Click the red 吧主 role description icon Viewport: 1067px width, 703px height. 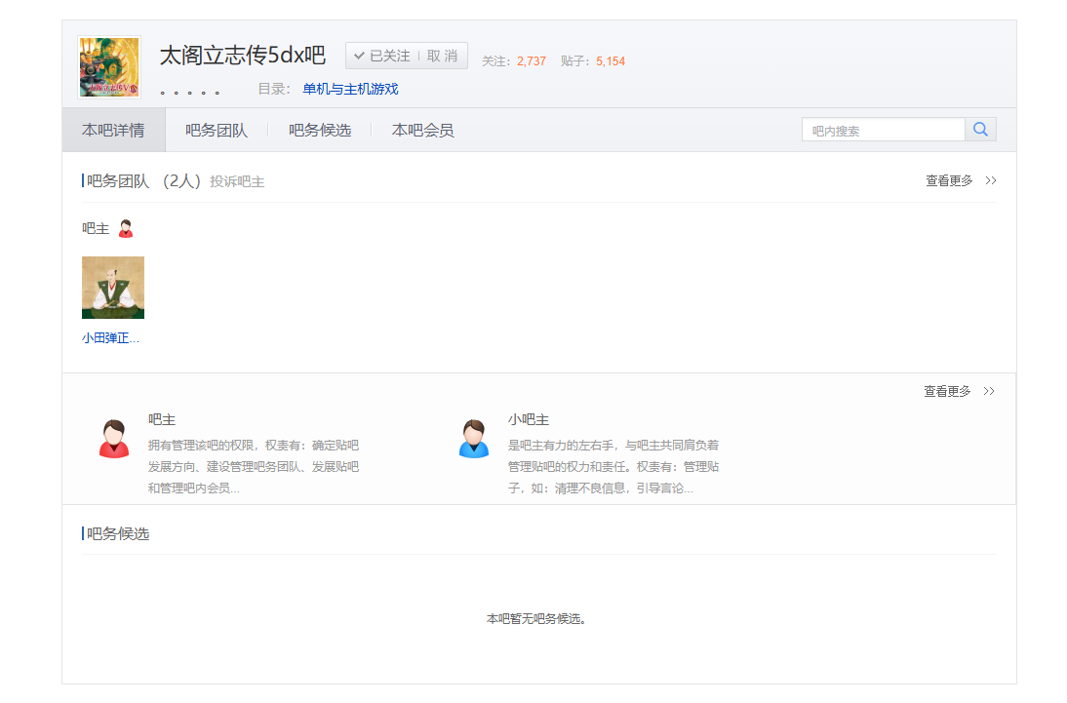pyautogui.click(x=114, y=438)
